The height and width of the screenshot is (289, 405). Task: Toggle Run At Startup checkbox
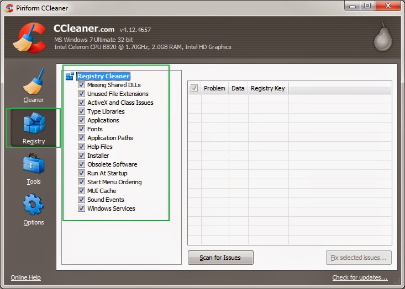pos(81,173)
